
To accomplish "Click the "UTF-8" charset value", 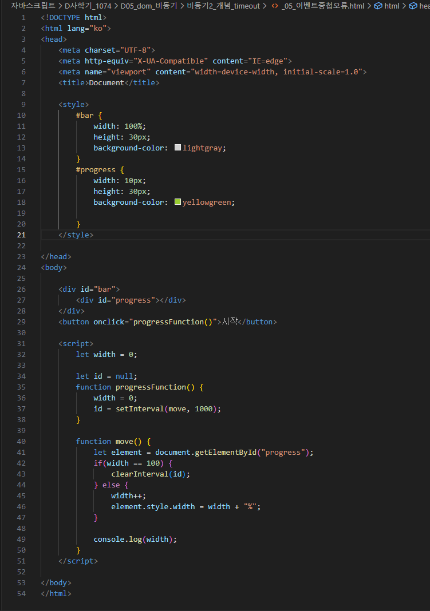I will click(135, 50).
